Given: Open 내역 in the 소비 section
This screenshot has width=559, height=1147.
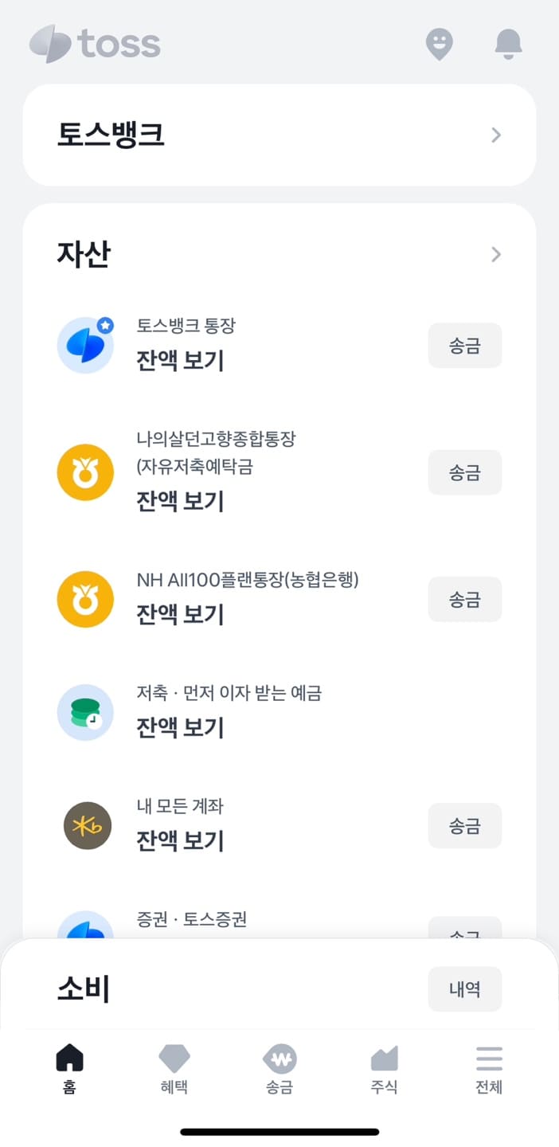Looking at the screenshot, I should (465, 988).
